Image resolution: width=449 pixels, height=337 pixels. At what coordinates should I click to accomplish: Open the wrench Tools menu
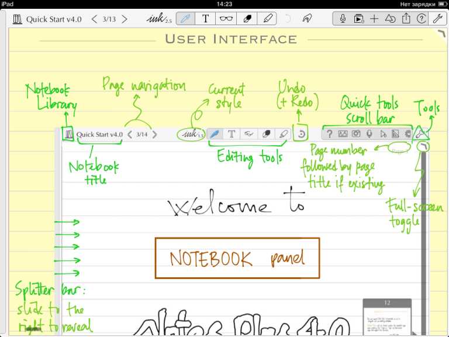(x=437, y=19)
